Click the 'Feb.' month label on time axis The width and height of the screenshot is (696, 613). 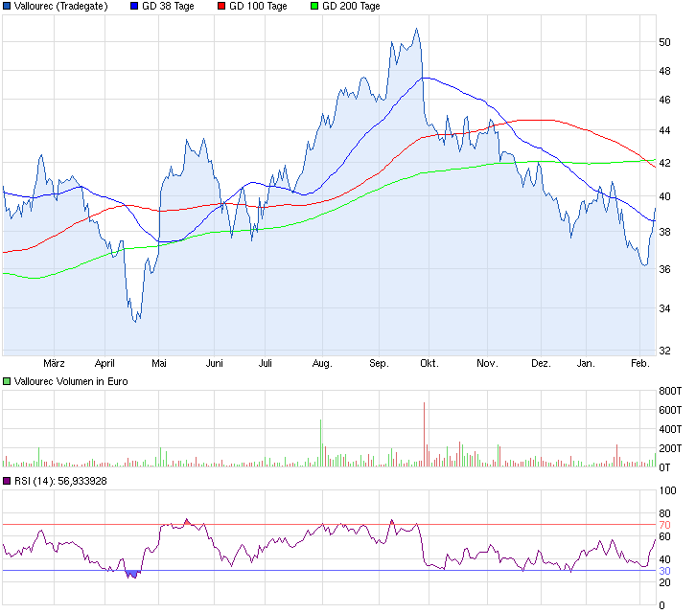[640, 364]
